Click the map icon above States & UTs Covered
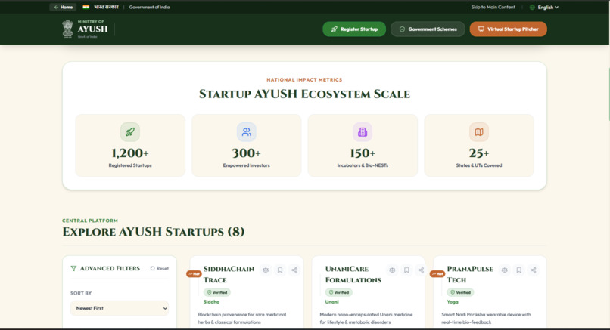This screenshot has height=330, width=610. click(479, 132)
